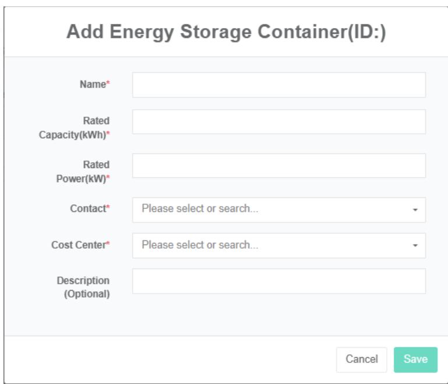Click the Name input field
The height and width of the screenshot is (384, 448).
[x=278, y=85]
